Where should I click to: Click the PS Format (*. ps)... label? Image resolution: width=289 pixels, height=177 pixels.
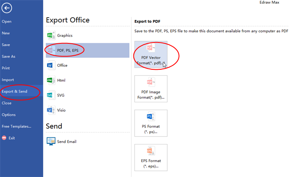151,129
